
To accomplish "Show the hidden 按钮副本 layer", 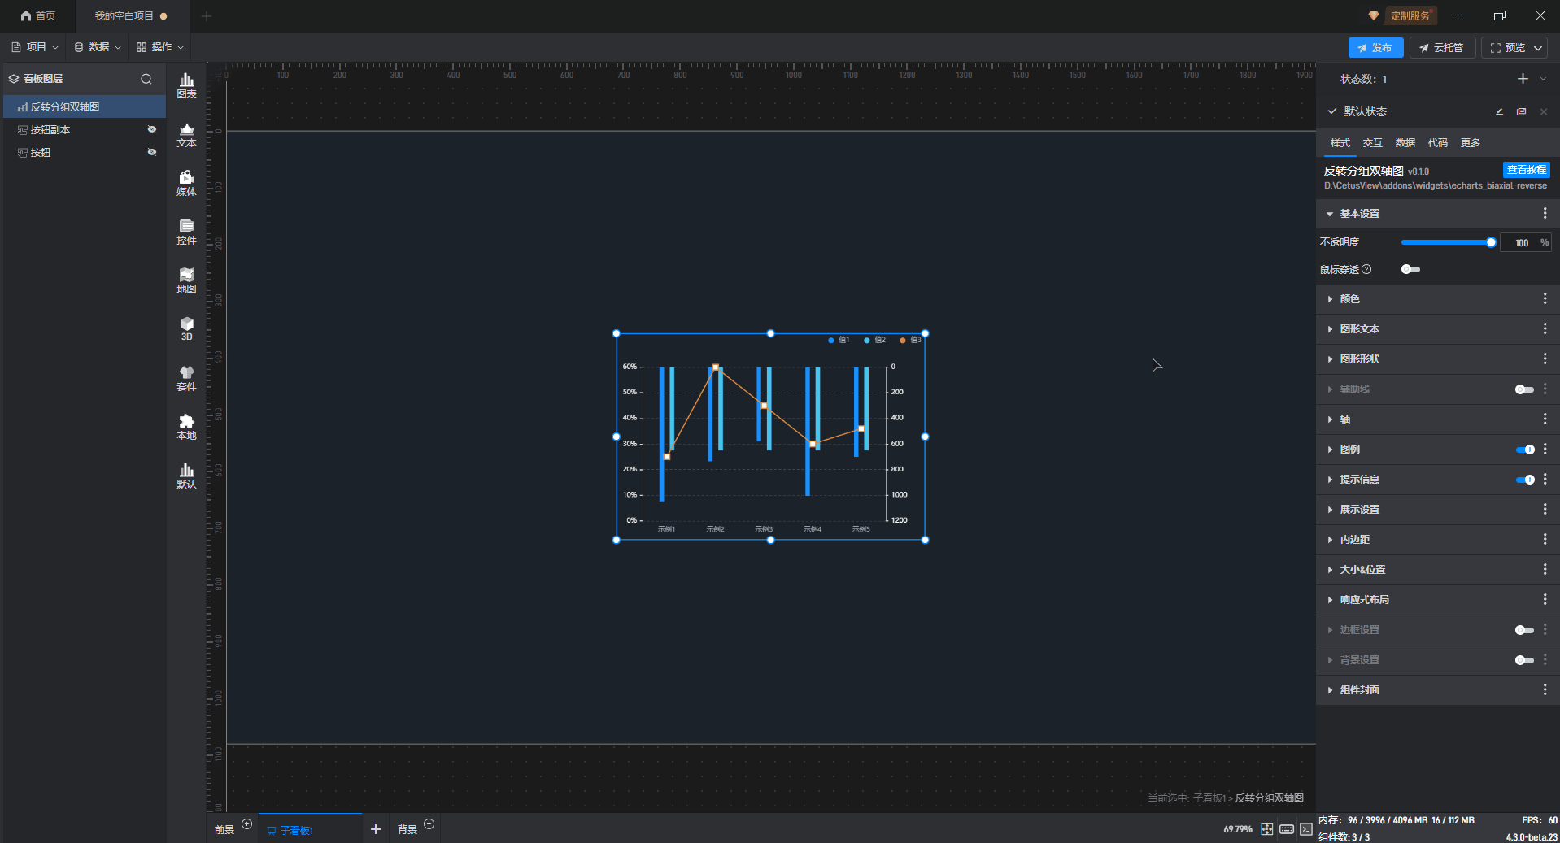I will (151, 130).
